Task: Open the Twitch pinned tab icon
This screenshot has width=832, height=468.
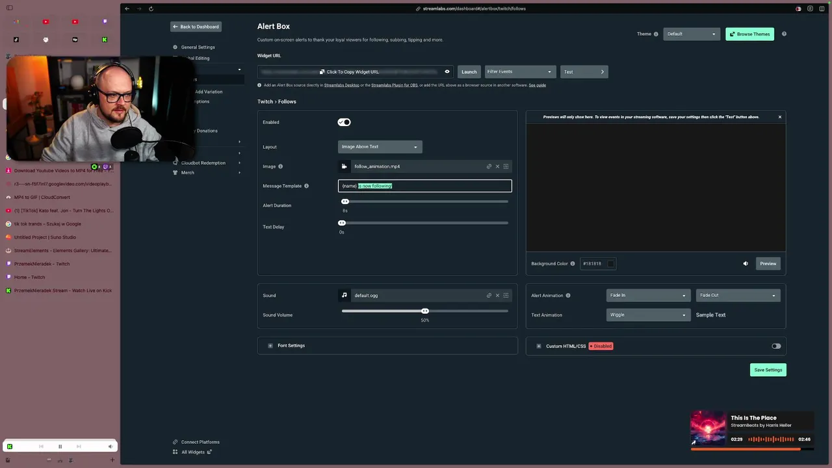Action: tap(105, 21)
